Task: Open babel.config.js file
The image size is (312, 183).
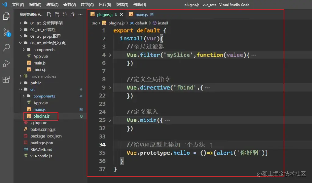Action: click(x=43, y=129)
